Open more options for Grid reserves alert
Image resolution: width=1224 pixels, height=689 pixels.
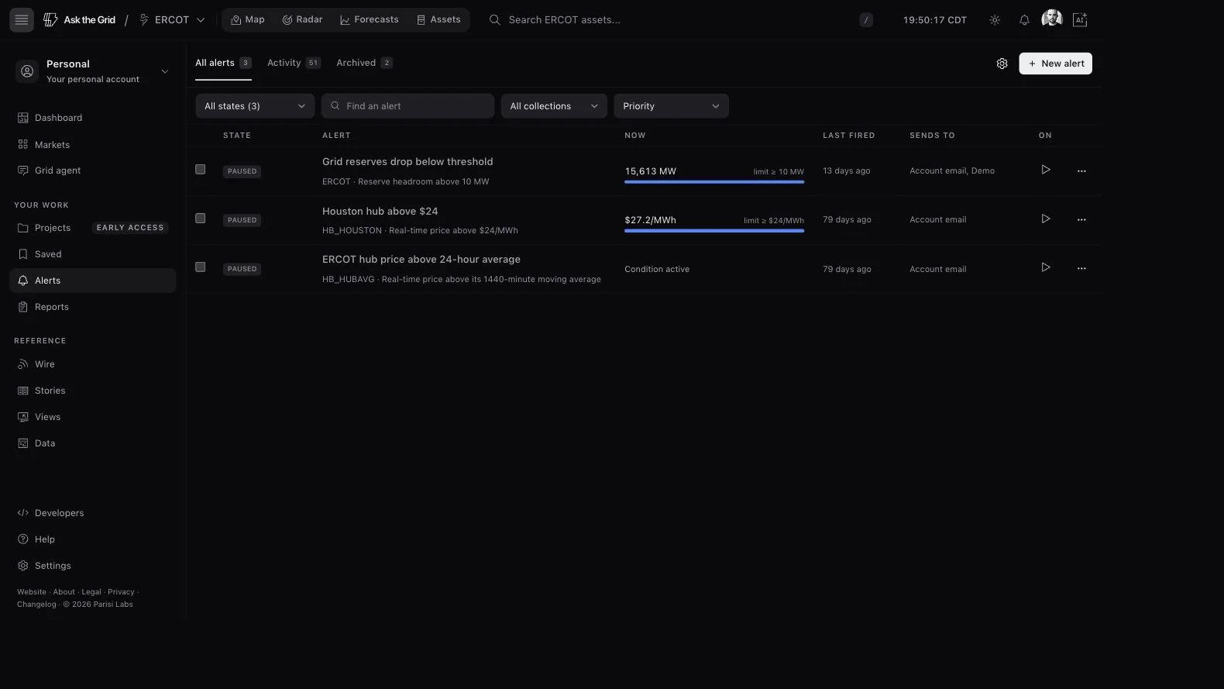coord(1081,171)
